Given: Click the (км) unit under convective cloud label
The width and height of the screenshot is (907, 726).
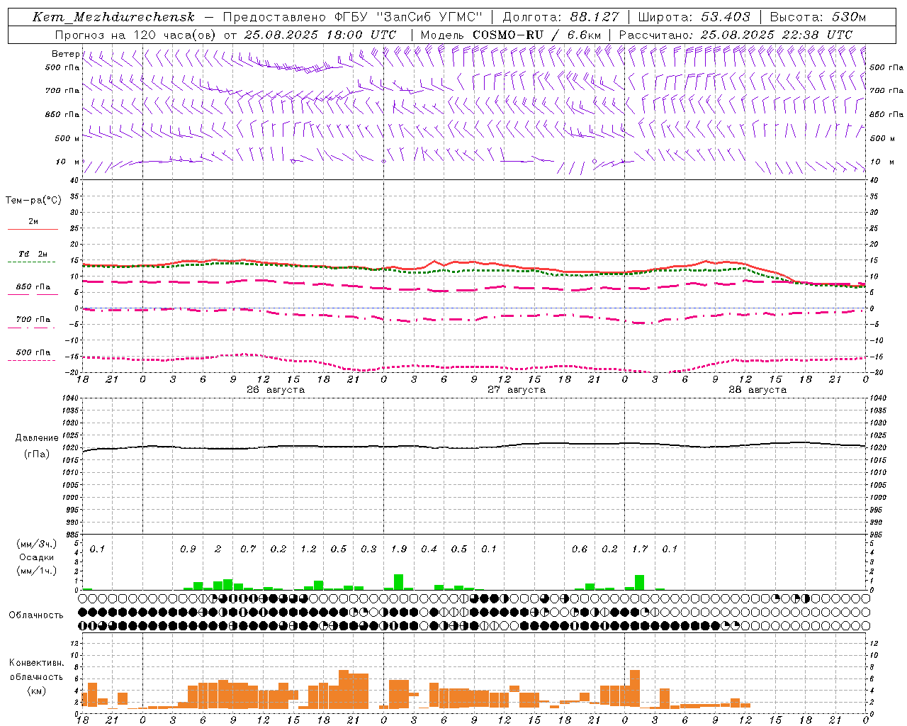Looking at the screenshot, I should click(37, 691).
